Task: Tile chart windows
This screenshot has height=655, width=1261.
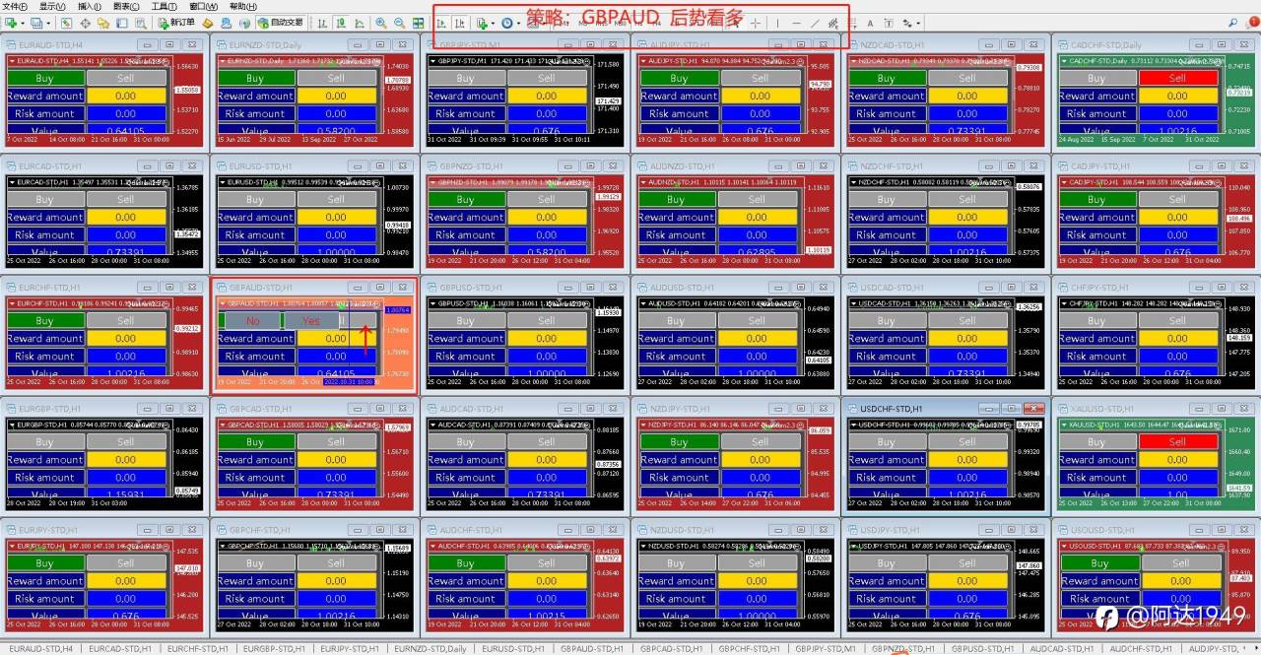Action: 418,22
